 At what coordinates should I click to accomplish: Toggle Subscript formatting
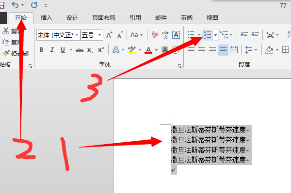pyautogui.click(x=90, y=50)
